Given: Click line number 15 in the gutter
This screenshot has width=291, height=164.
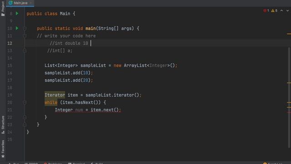Looking at the screenshot, I should pyautogui.click(x=10, y=66).
